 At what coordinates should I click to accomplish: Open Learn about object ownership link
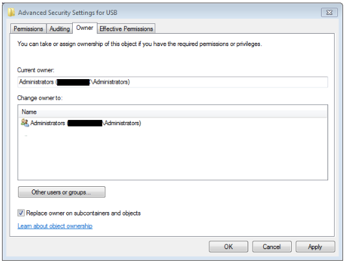point(55,226)
